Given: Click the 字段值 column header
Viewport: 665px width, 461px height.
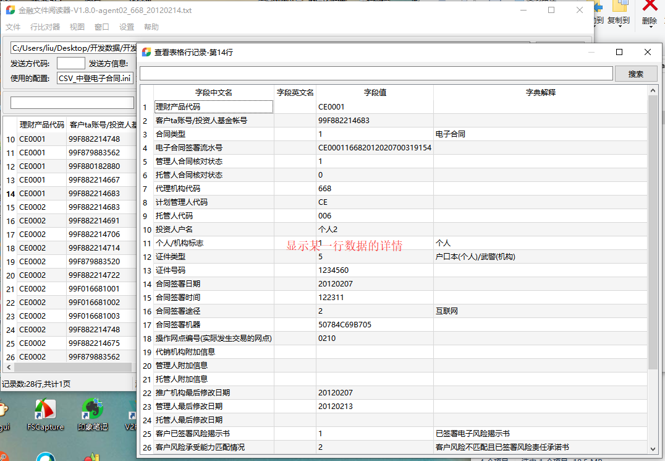Looking at the screenshot, I should tap(375, 93).
